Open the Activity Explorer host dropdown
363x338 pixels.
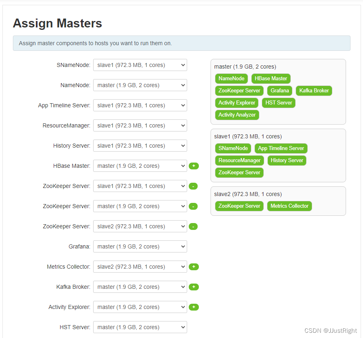coord(140,307)
